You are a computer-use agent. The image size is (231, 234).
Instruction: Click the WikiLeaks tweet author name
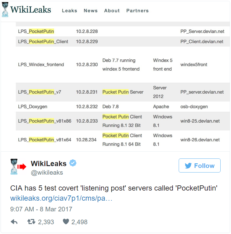click(x=49, y=163)
